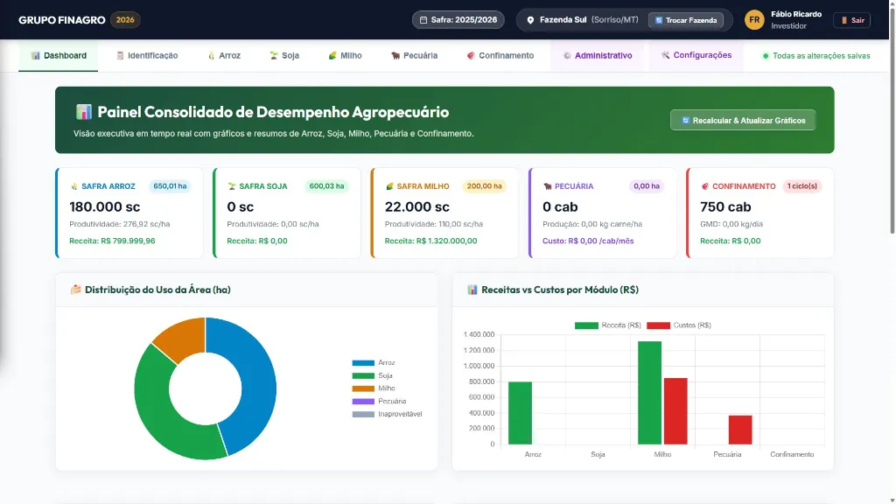Toggle the Pecuária legend swatch
Image resolution: width=896 pixels, height=504 pixels.
coord(363,401)
